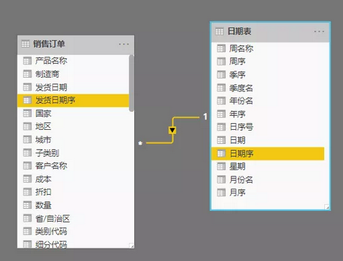This screenshot has width=343, height=261.
Task: Select the 星期 field icon
Action: [221, 166]
